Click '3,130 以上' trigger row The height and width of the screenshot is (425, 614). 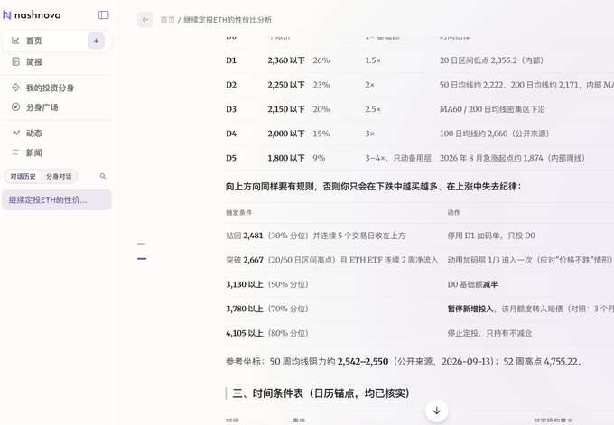(266, 284)
